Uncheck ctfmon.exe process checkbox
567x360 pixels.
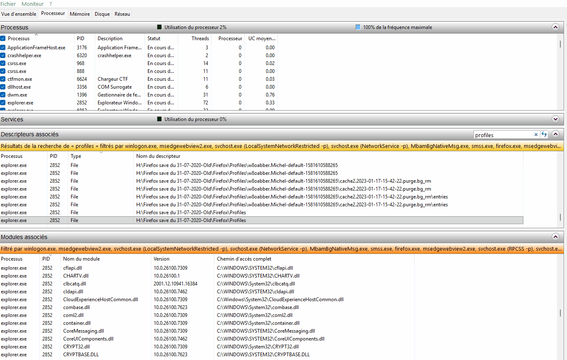3,79
